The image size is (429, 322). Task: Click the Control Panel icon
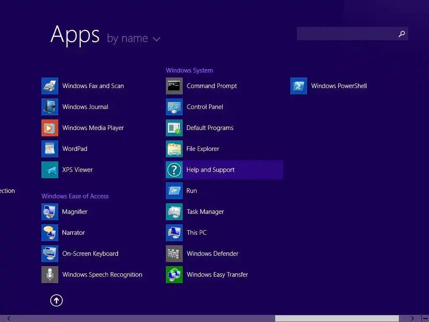[x=174, y=107]
